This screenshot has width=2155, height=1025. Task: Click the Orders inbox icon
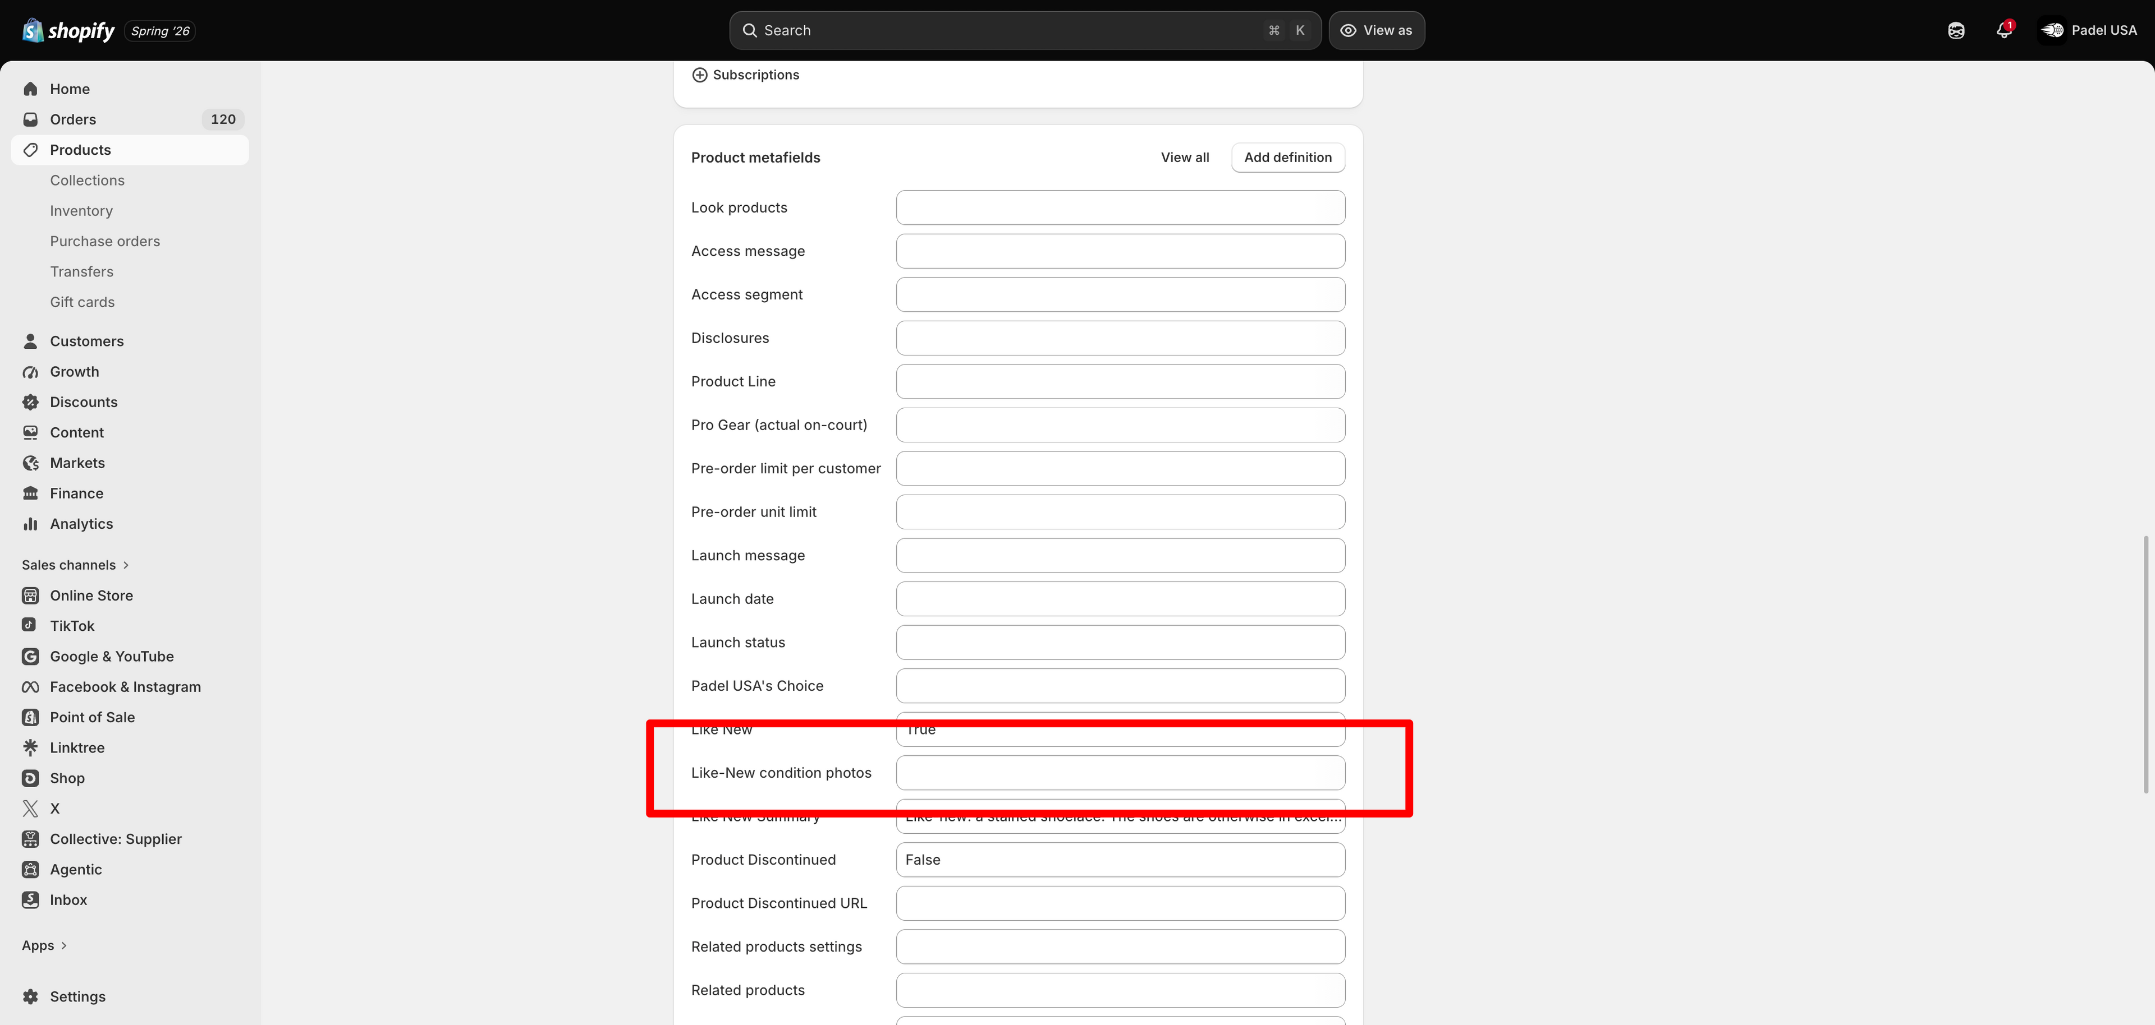coord(31,119)
